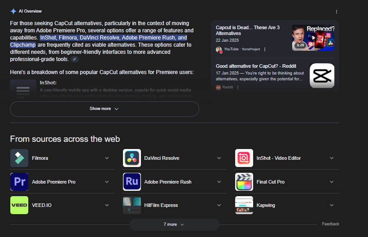This screenshot has height=237, width=368.
Task: Click the Final Cut Pro clapperboard icon
Action: (244, 182)
